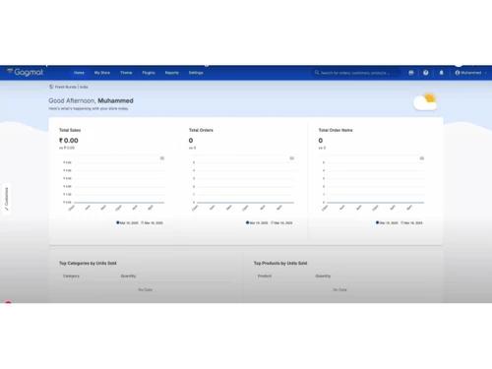Open the Plugins menu
The width and height of the screenshot is (492, 369).
pyautogui.click(x=149, y=73)
